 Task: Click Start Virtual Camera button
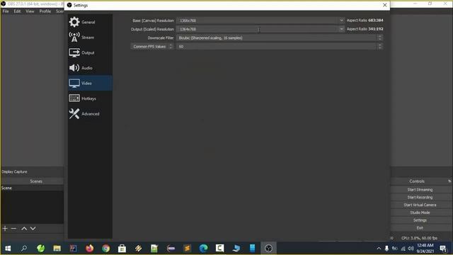[x=420, y=205]
